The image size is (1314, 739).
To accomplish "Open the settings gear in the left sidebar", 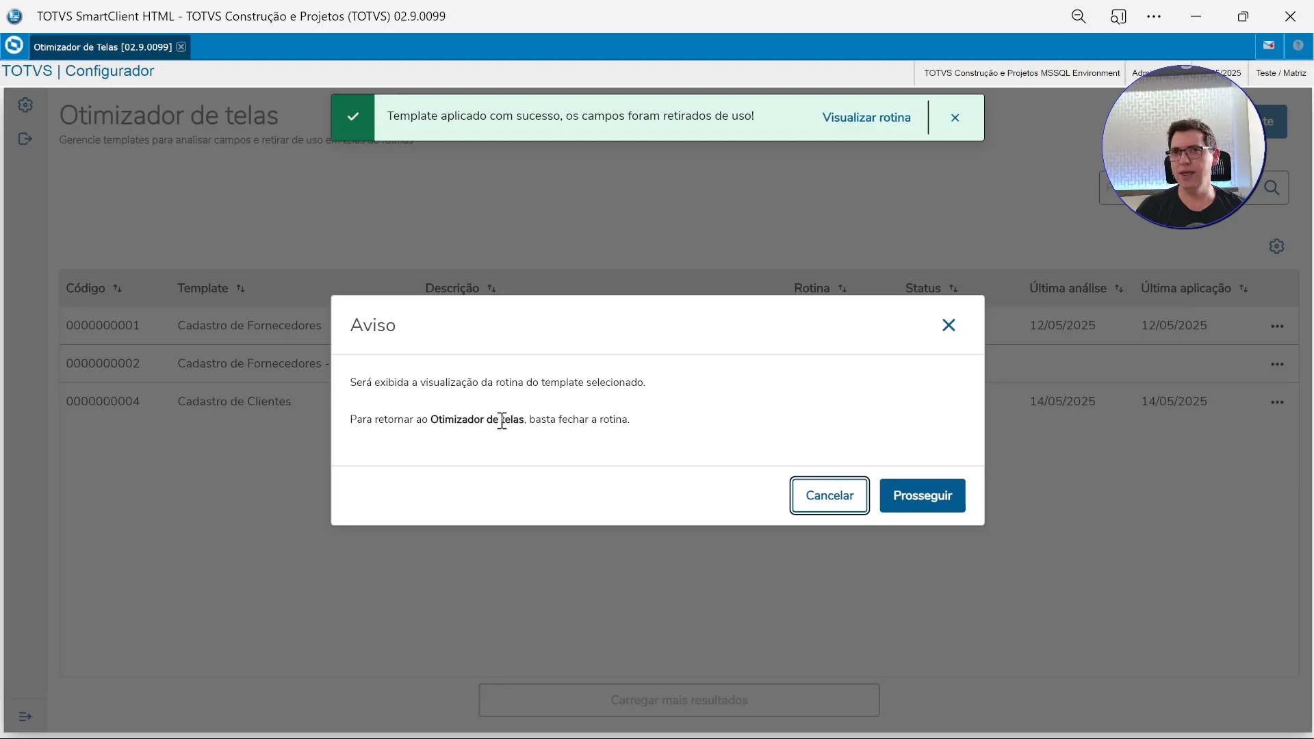I will (25, 105).
